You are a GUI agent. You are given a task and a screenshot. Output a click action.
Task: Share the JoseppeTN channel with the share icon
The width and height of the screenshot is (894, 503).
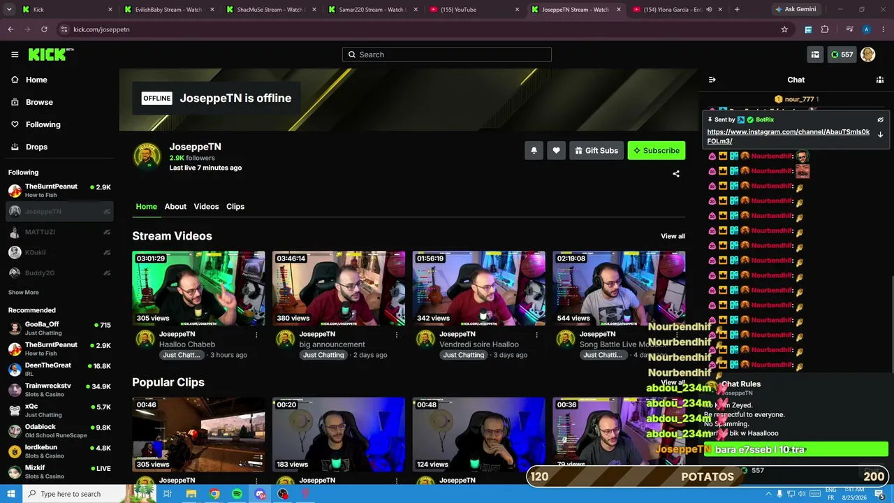point(676,173)
